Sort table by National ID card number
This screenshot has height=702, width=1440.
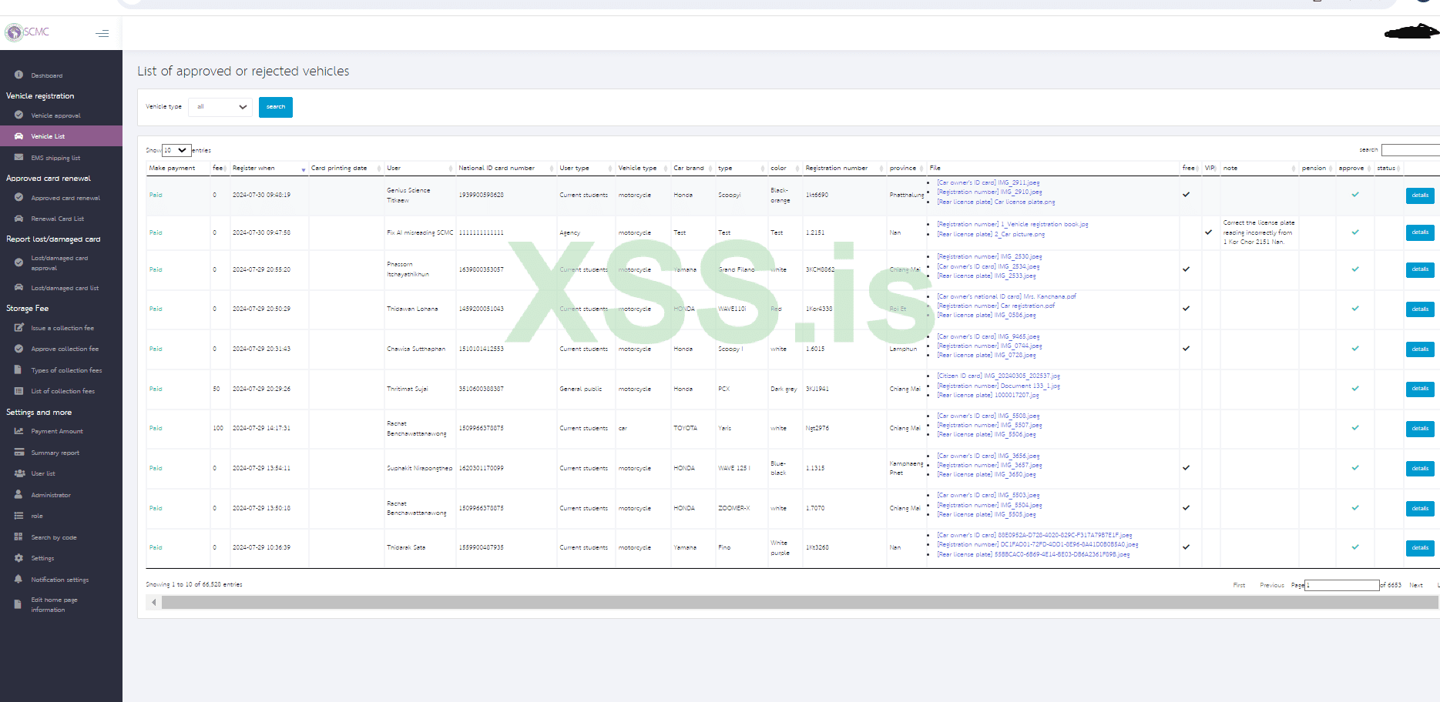tap(506, 168)
